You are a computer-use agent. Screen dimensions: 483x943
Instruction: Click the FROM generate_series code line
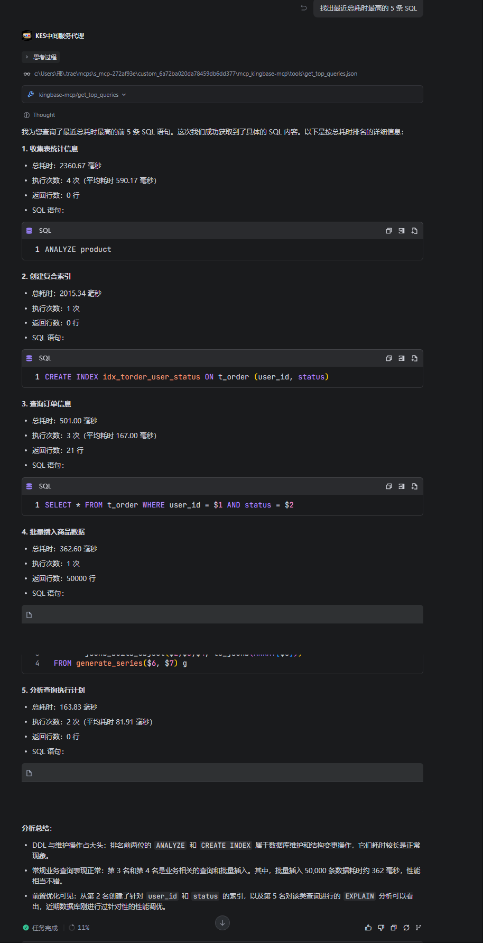[x=120, y=663]
